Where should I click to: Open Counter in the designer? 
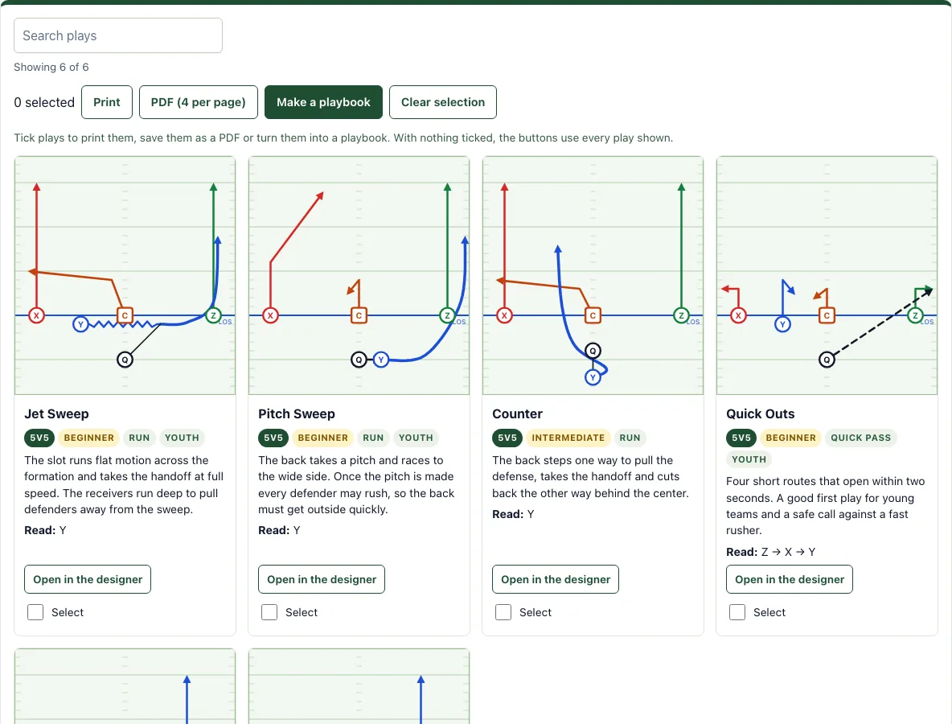(555, 579)
